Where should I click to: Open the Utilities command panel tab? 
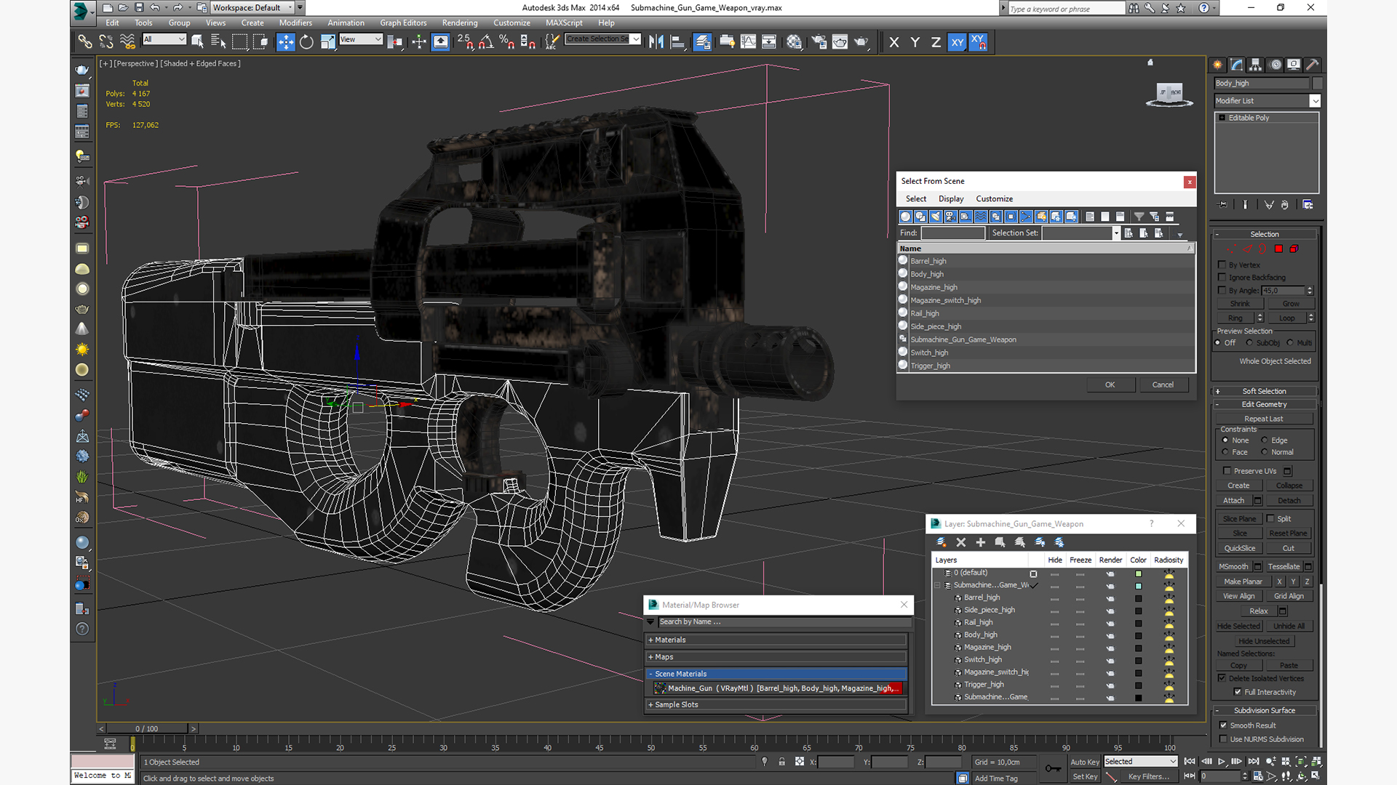point(1313,65)
